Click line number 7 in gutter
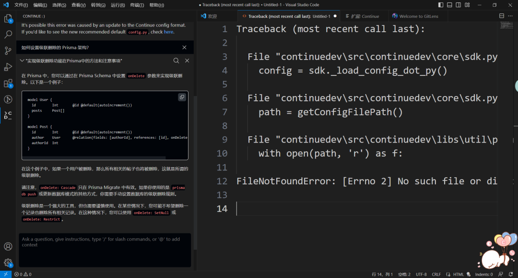Viewport: 518px width, 278px height. pos(224,112)
